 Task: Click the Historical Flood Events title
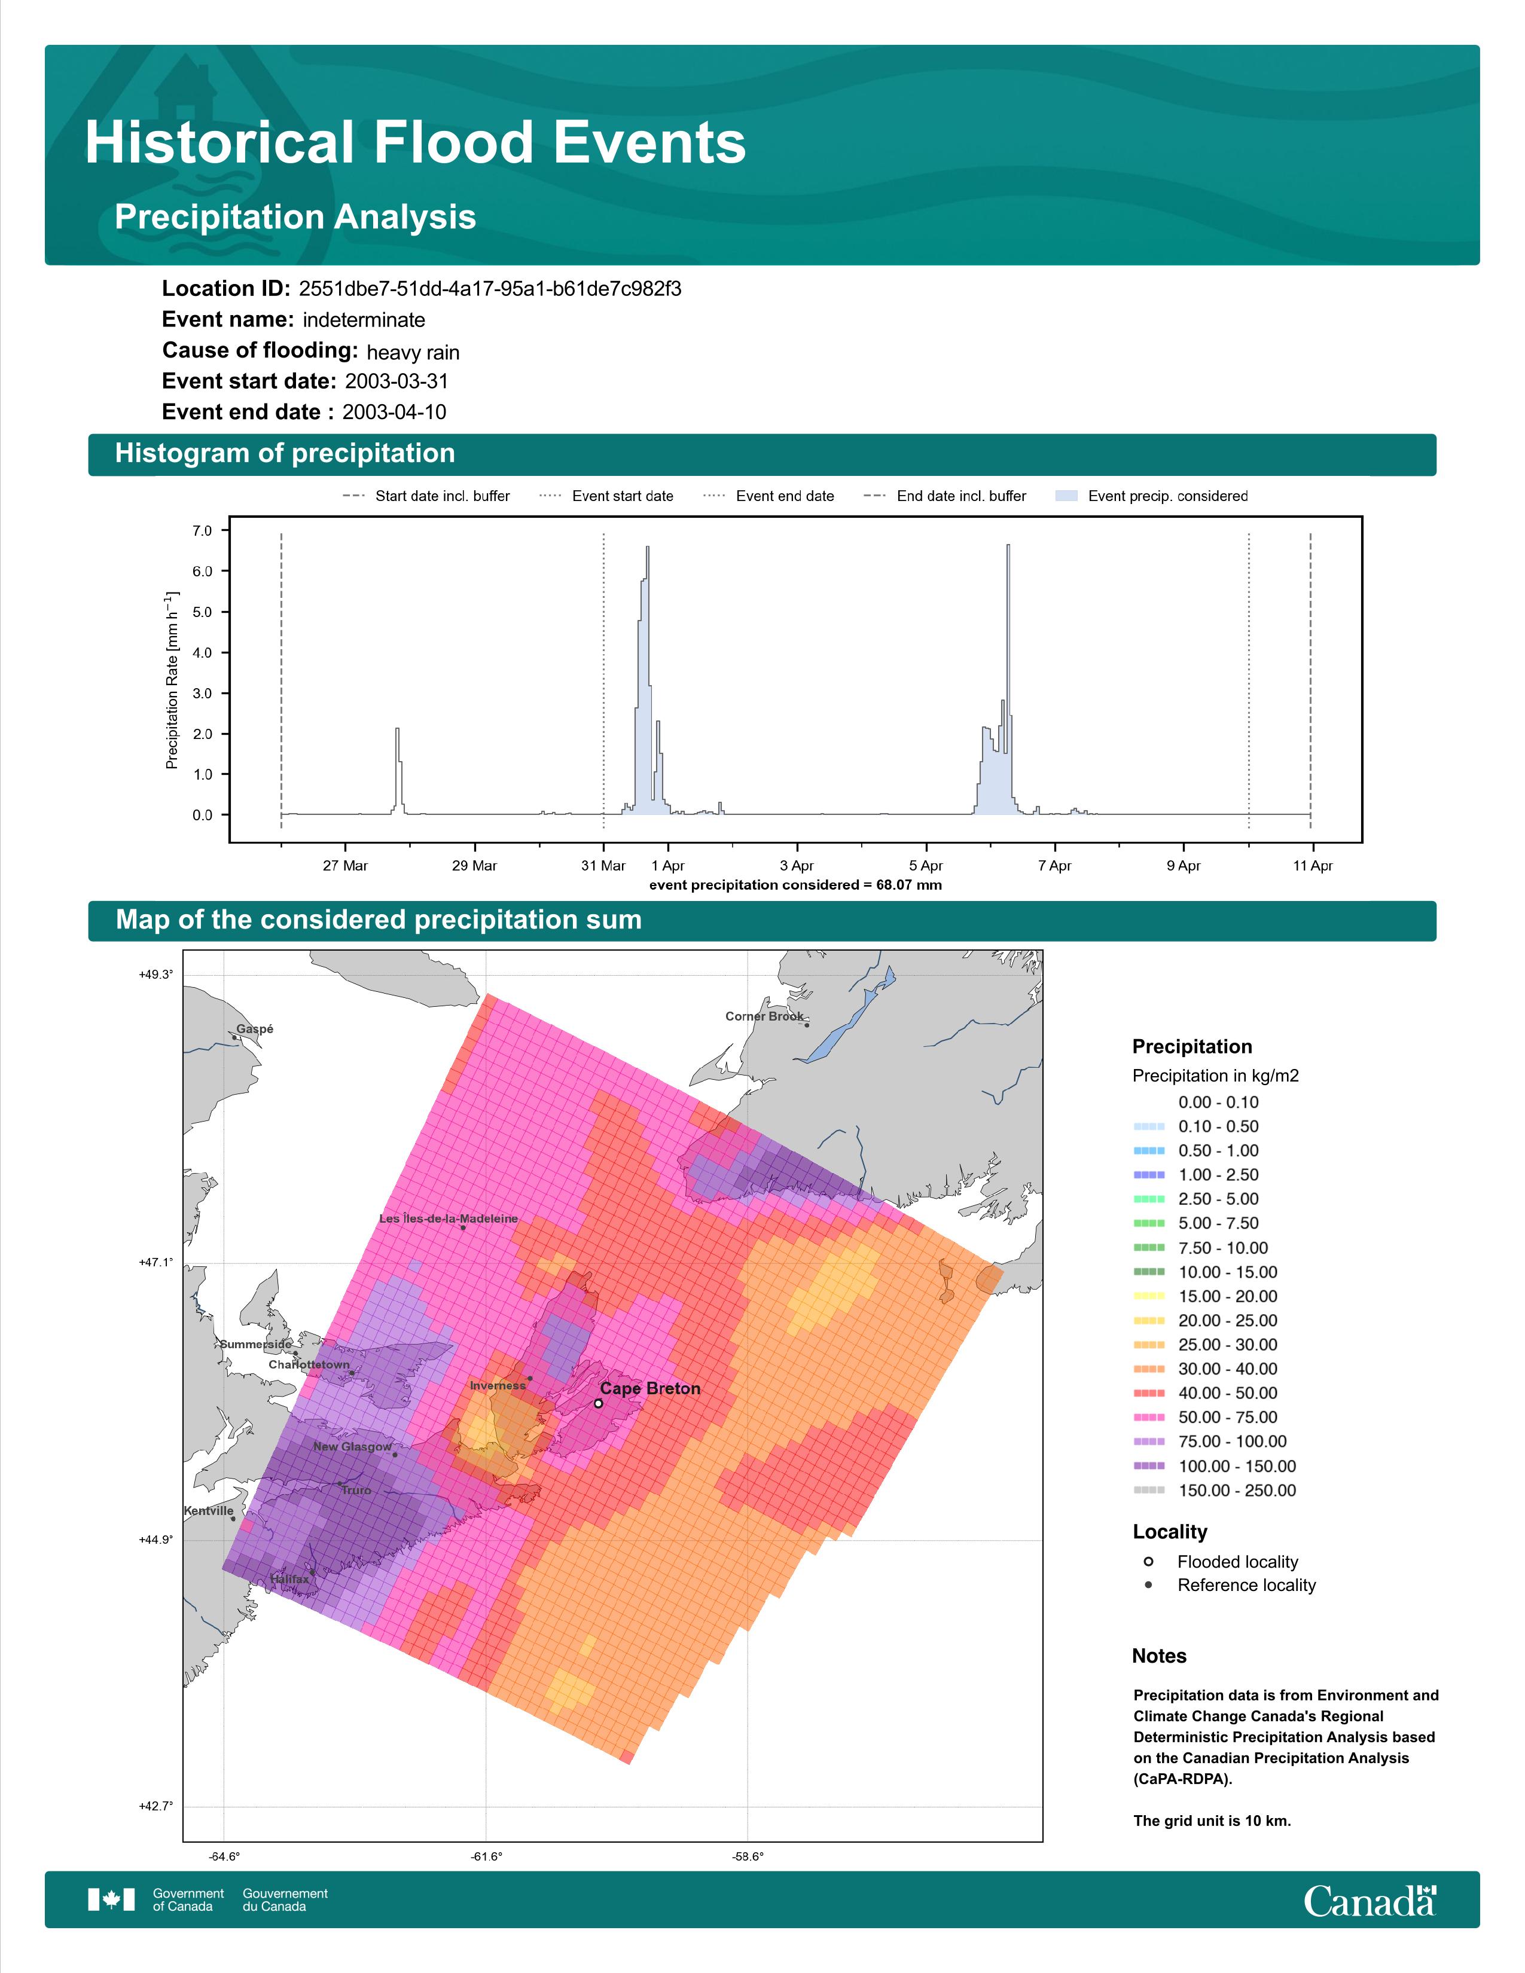tap(416, 142)
